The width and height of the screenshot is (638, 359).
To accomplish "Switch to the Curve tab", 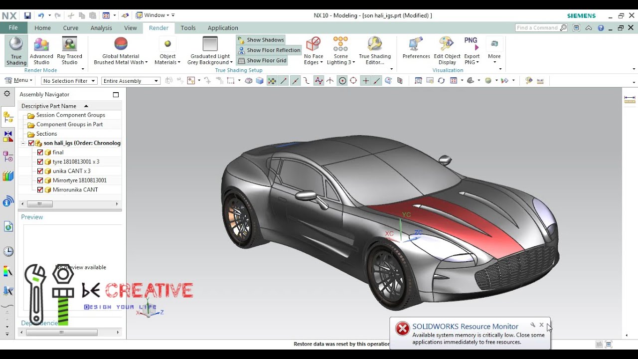I will (x=70, y=28).
